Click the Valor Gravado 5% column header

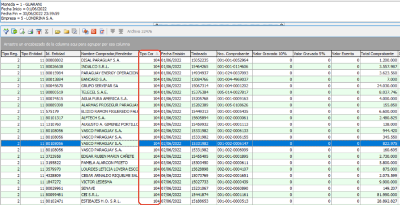tap(312, 54)
